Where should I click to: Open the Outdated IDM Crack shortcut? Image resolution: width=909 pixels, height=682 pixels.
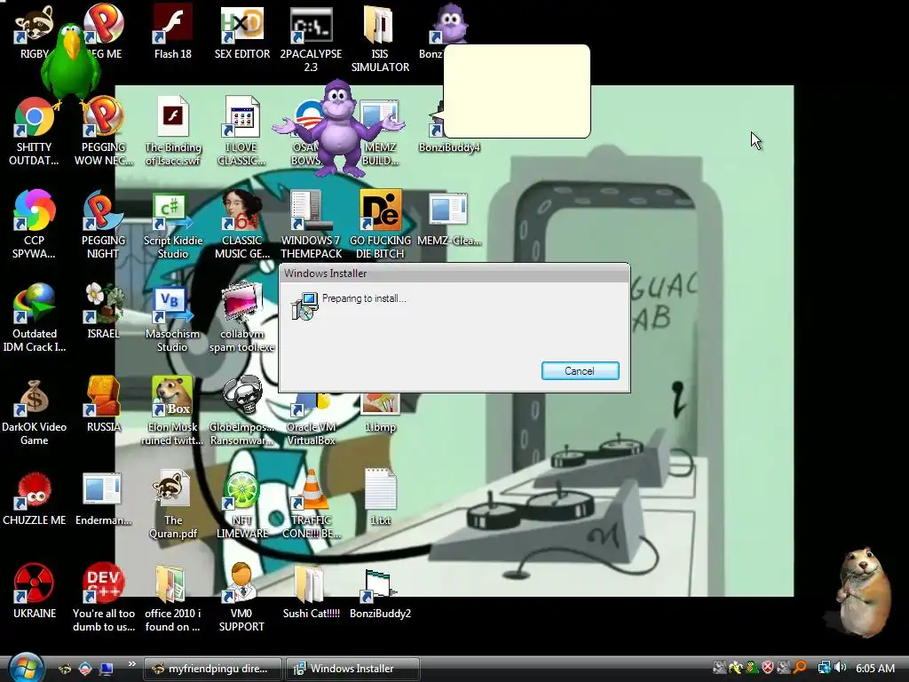pyautogui.click(x=34, y=317)
